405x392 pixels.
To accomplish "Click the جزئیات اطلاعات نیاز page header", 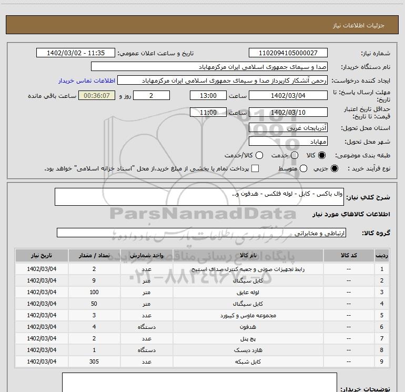I will tap(359, 25).
